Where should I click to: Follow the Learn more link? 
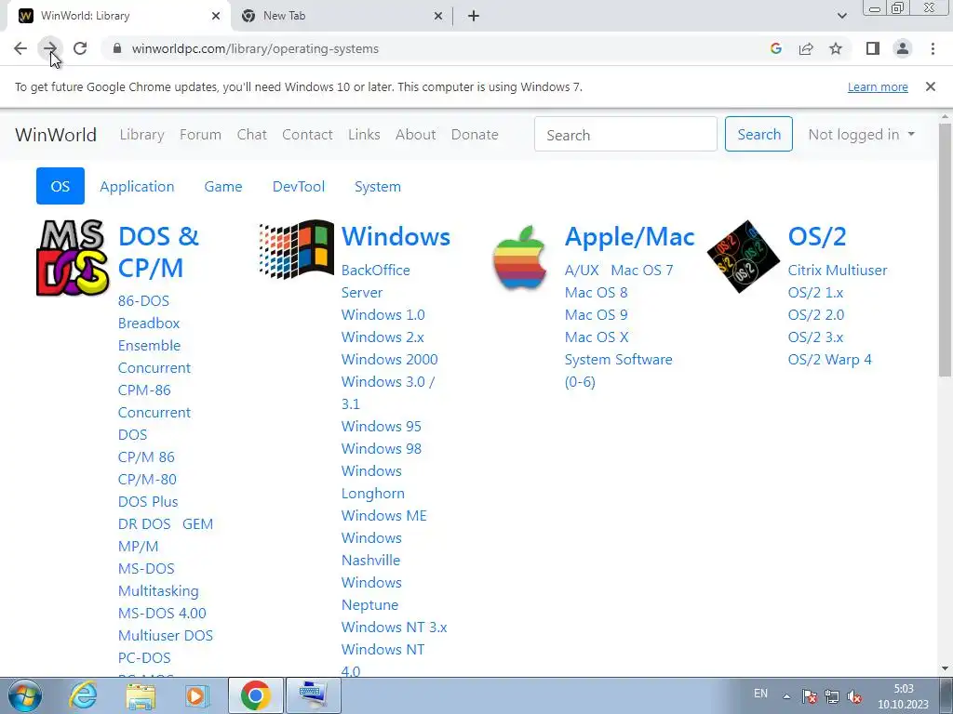(878, 86)
